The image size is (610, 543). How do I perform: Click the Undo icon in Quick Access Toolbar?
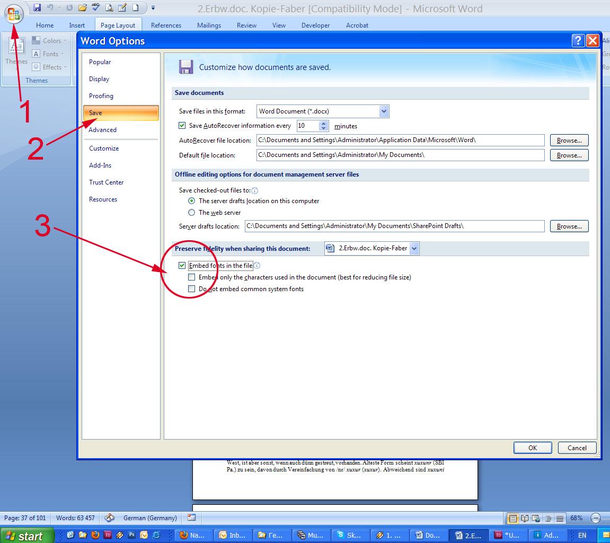click(x=50, y=7)
